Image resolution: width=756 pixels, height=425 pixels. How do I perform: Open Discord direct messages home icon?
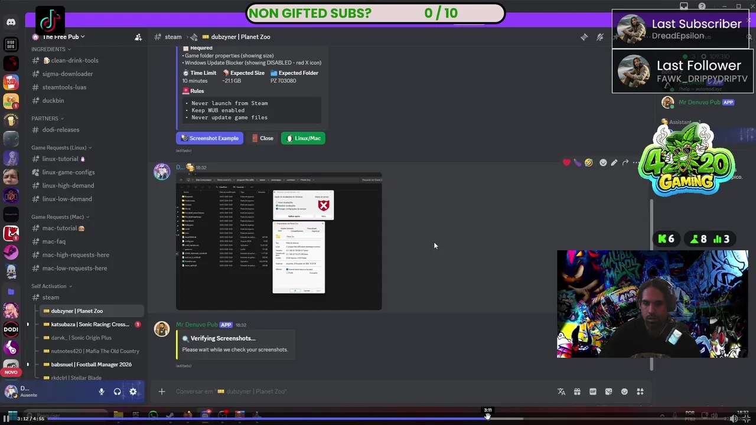click(11, 22)
